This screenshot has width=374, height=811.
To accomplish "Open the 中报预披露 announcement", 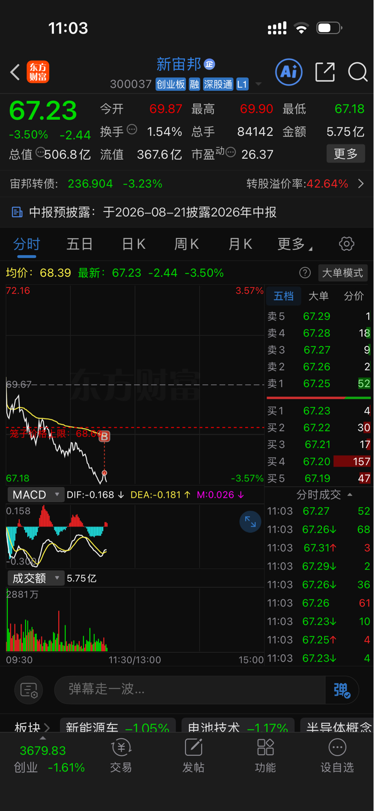I will [187, 212].
